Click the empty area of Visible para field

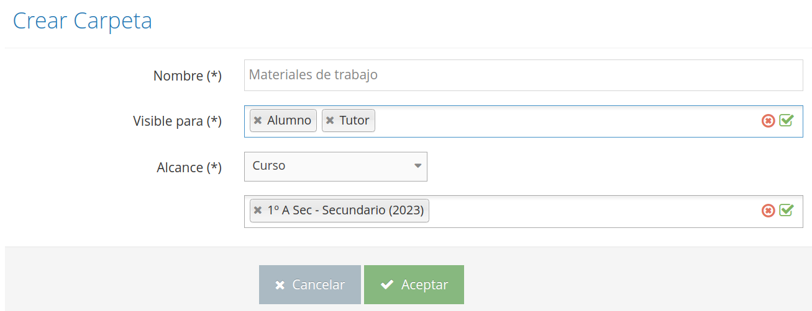pos(567,121)
